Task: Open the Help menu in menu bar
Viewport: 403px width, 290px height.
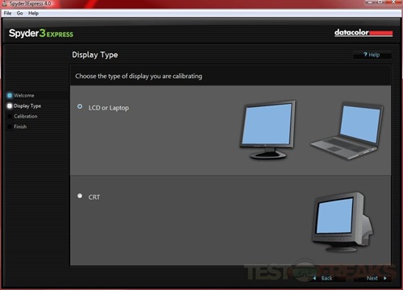Action: (33, 13)
